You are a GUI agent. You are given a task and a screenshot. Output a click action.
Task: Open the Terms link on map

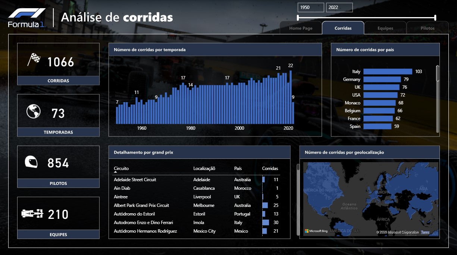pos(425,232)
